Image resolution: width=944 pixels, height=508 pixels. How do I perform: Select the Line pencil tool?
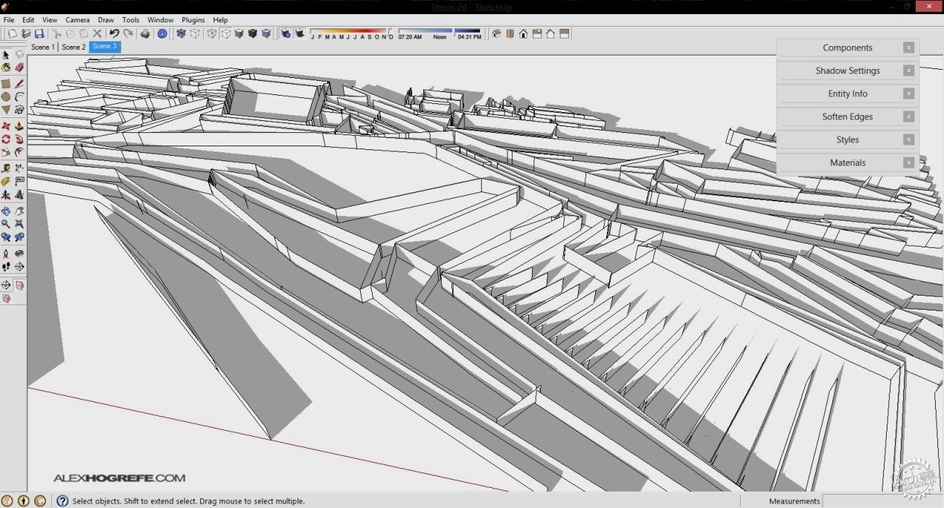(19, 84)
